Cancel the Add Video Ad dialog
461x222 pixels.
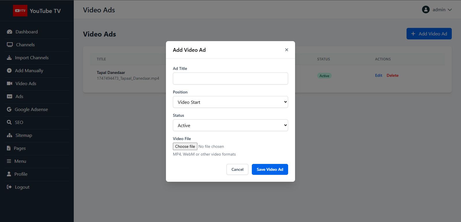point(237,169)
